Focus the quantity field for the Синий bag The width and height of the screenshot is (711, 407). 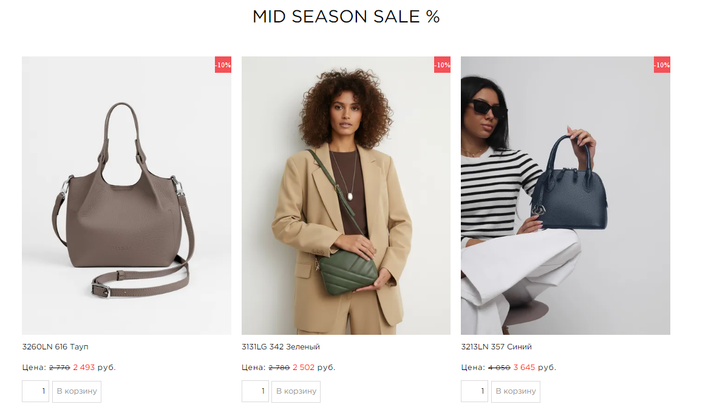[474, 391]
